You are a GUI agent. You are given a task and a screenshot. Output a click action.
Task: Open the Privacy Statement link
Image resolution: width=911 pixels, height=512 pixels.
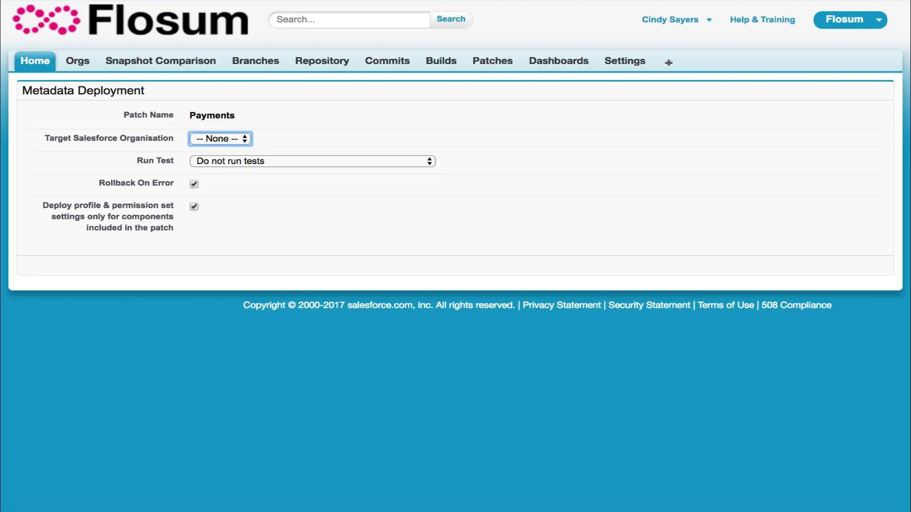[x=561, y=305]
